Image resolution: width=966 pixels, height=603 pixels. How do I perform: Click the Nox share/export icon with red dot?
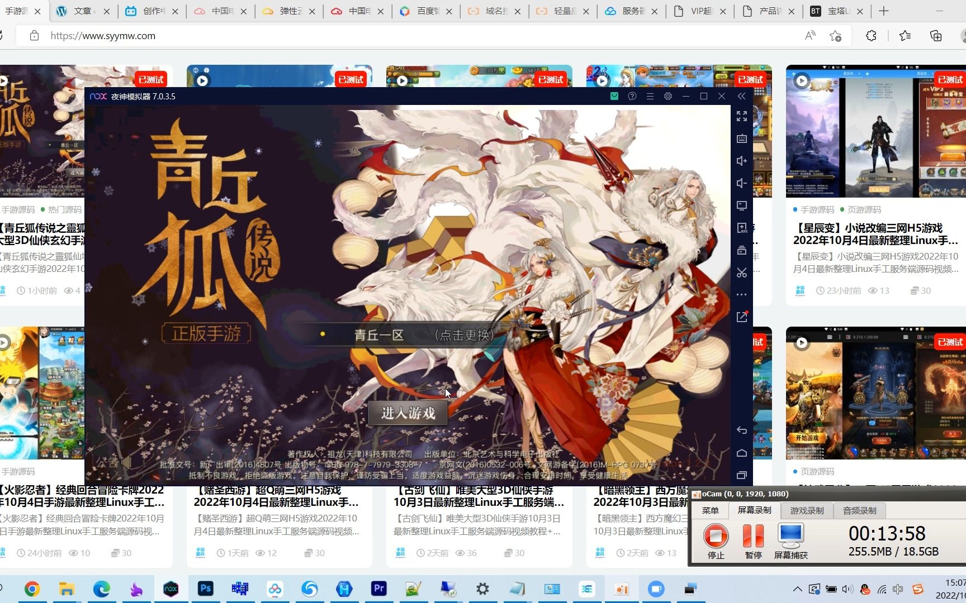pyautogui.click(x=742, y=317)
